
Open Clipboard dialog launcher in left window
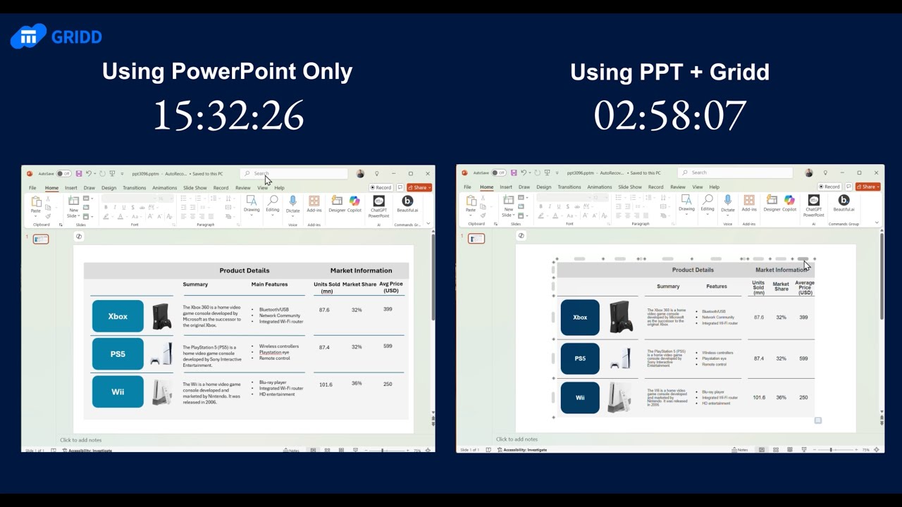click(x=61, y=225)
